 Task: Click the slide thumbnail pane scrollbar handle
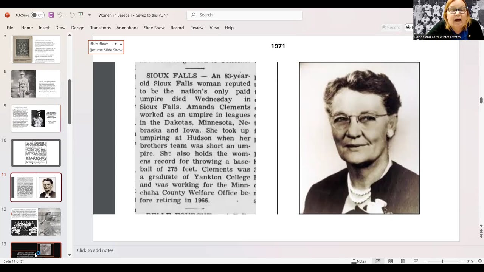coord(70,102)
